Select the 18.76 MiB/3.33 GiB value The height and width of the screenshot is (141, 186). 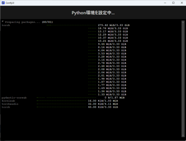[x=113, y=28]
